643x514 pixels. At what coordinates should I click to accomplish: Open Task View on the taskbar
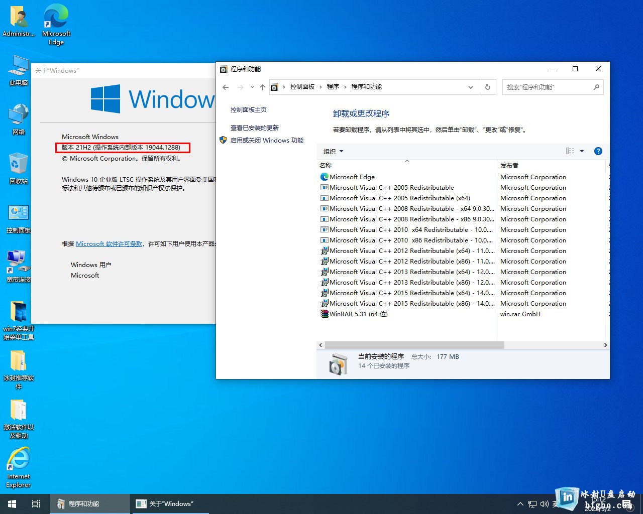[36, 503]
